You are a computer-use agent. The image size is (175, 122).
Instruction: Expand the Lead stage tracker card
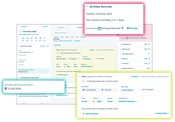120,54
